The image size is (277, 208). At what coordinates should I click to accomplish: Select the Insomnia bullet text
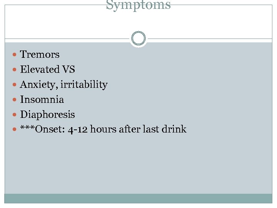click(x=42, y=100)
